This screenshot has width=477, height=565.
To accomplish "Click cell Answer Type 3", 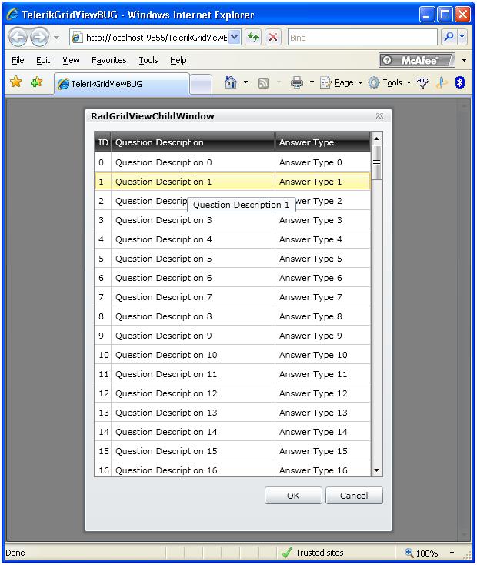I will [x=323, y=220].
